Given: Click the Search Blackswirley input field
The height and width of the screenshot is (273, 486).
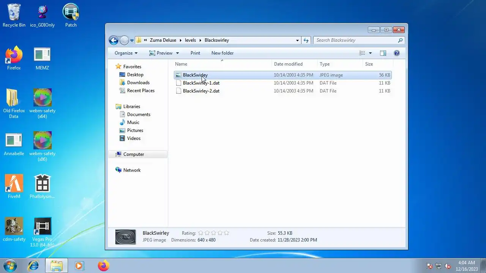Looking at the screenshot, I should coord(355,40).
